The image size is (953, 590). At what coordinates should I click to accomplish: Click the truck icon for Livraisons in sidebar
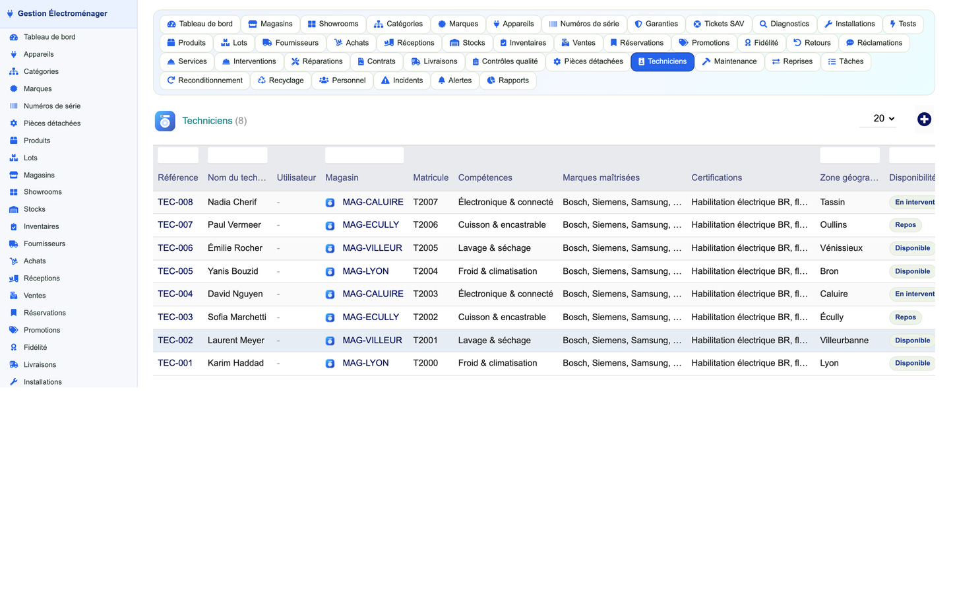(x=13, y=365)
